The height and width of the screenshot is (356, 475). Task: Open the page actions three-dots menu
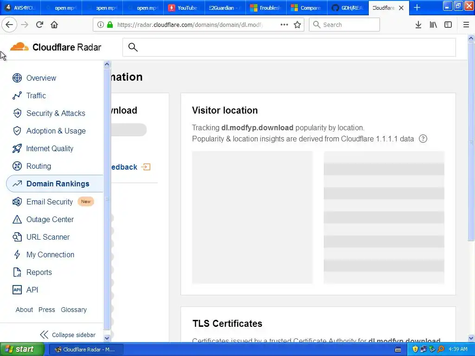pyautogui.click(x=284, y=25)
